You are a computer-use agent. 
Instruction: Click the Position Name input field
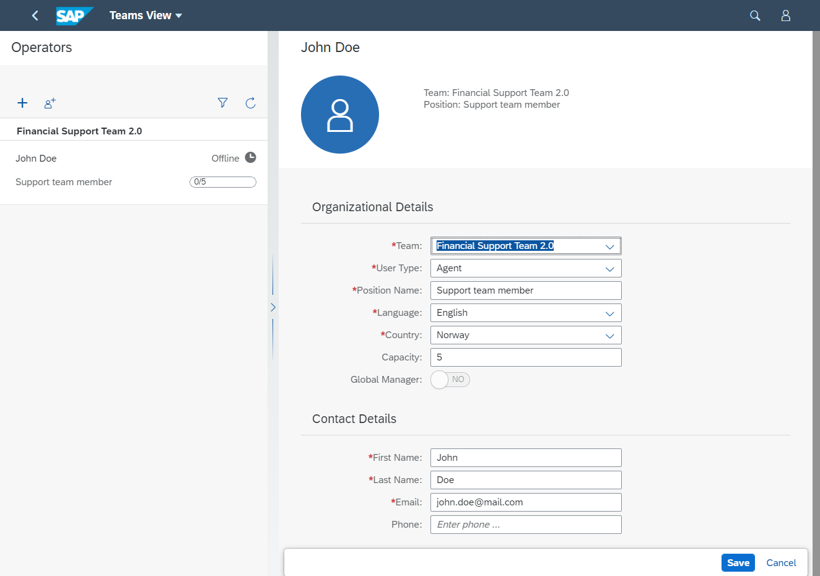click(526, 290)
